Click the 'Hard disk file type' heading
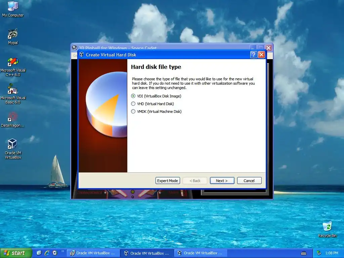 click(156, 67)
